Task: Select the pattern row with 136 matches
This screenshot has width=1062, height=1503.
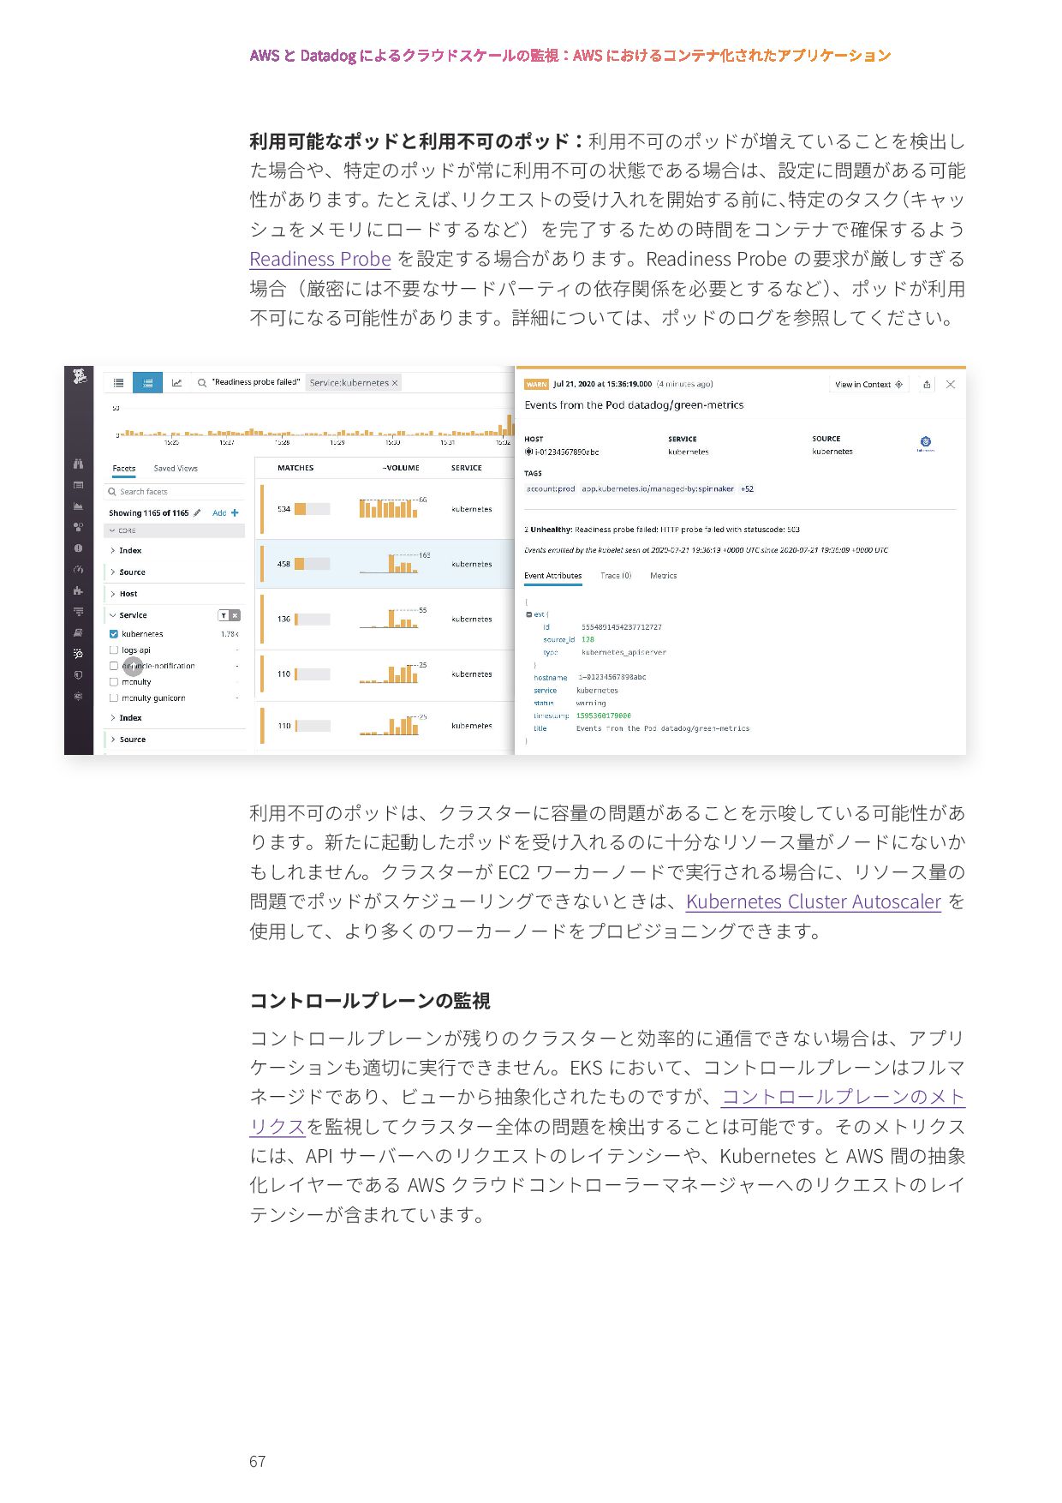Action: (385, 619)
